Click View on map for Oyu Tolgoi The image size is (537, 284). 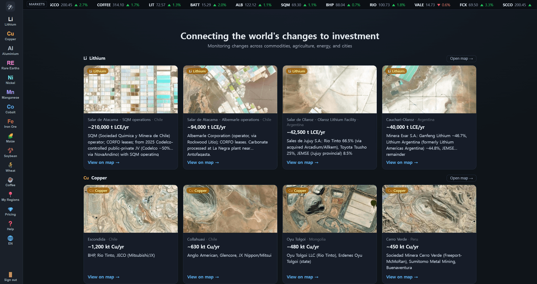click(303, 277)
